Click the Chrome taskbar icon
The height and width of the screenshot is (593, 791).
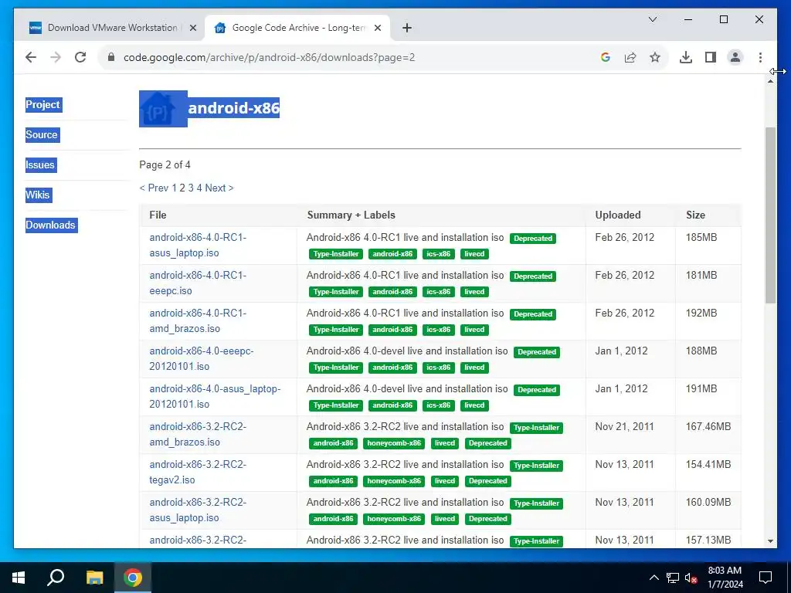point(133,578)
